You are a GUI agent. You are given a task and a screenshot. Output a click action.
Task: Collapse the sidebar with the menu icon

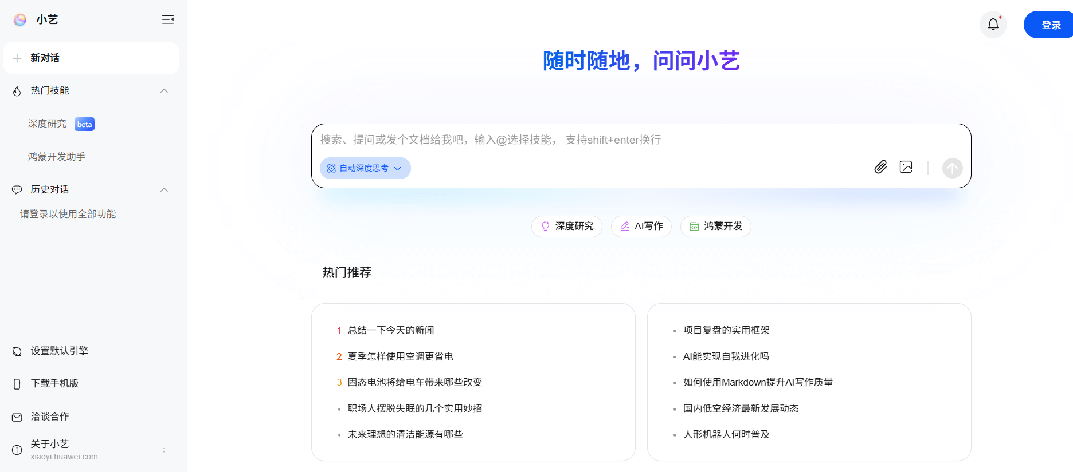pyautogui.click(x=168, y=20)
